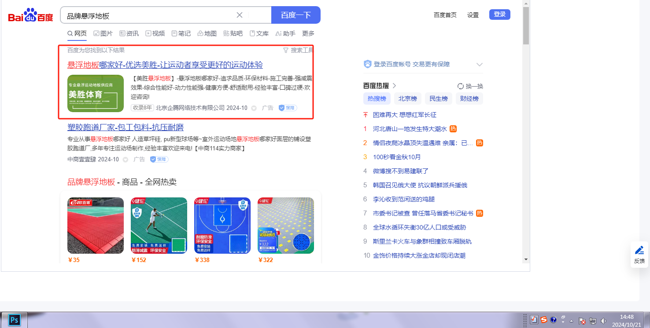The height and width of the screenshot is (328, 650).
Task: Open hot topic 韩国召见俄大使
Action: [420, 185]
